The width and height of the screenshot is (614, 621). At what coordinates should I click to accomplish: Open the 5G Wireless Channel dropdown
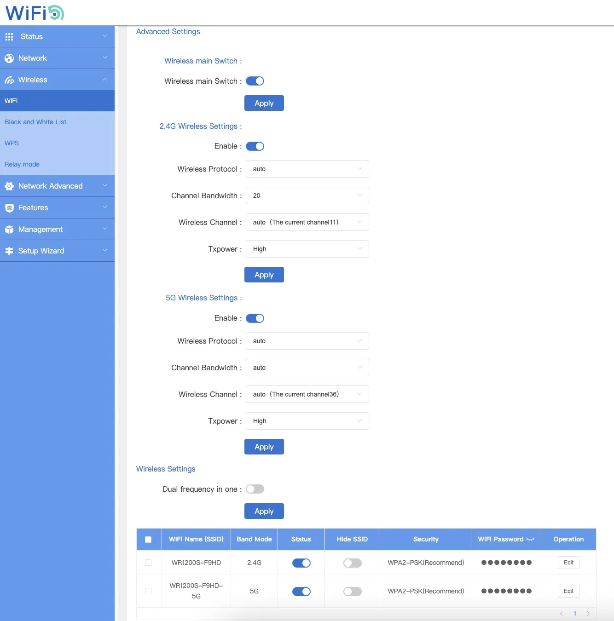307,394
